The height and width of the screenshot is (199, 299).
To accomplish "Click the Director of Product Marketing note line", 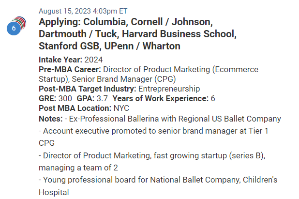I will click(x=152, y=162).
